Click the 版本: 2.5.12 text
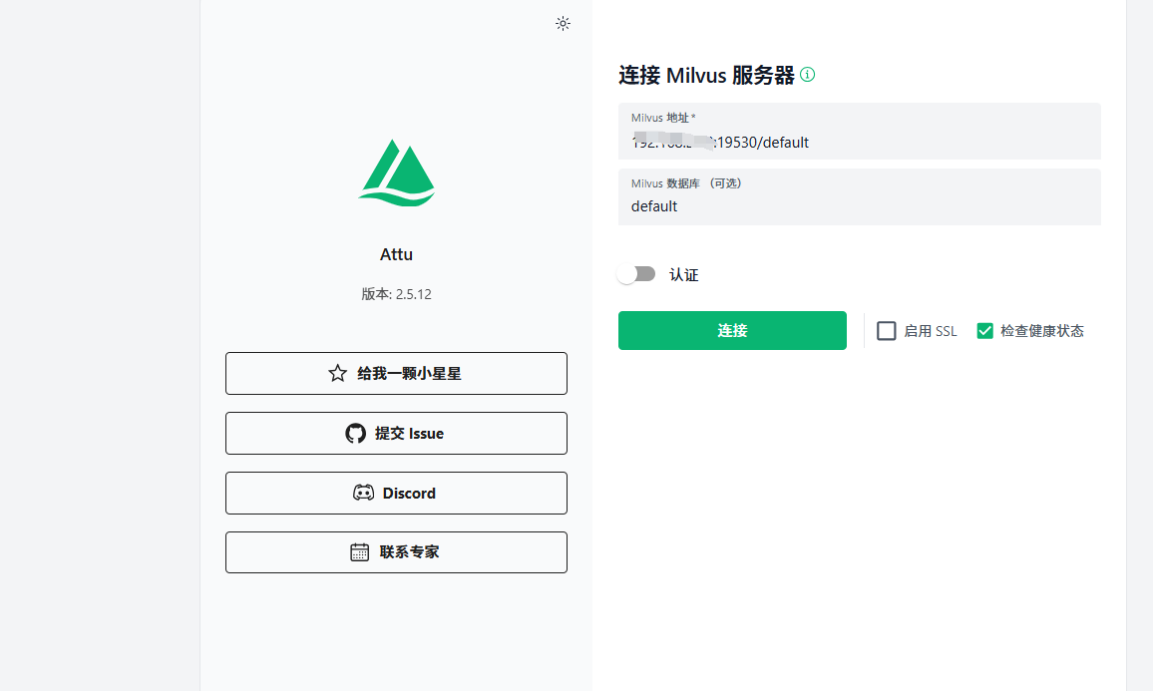 click(396, 294)
